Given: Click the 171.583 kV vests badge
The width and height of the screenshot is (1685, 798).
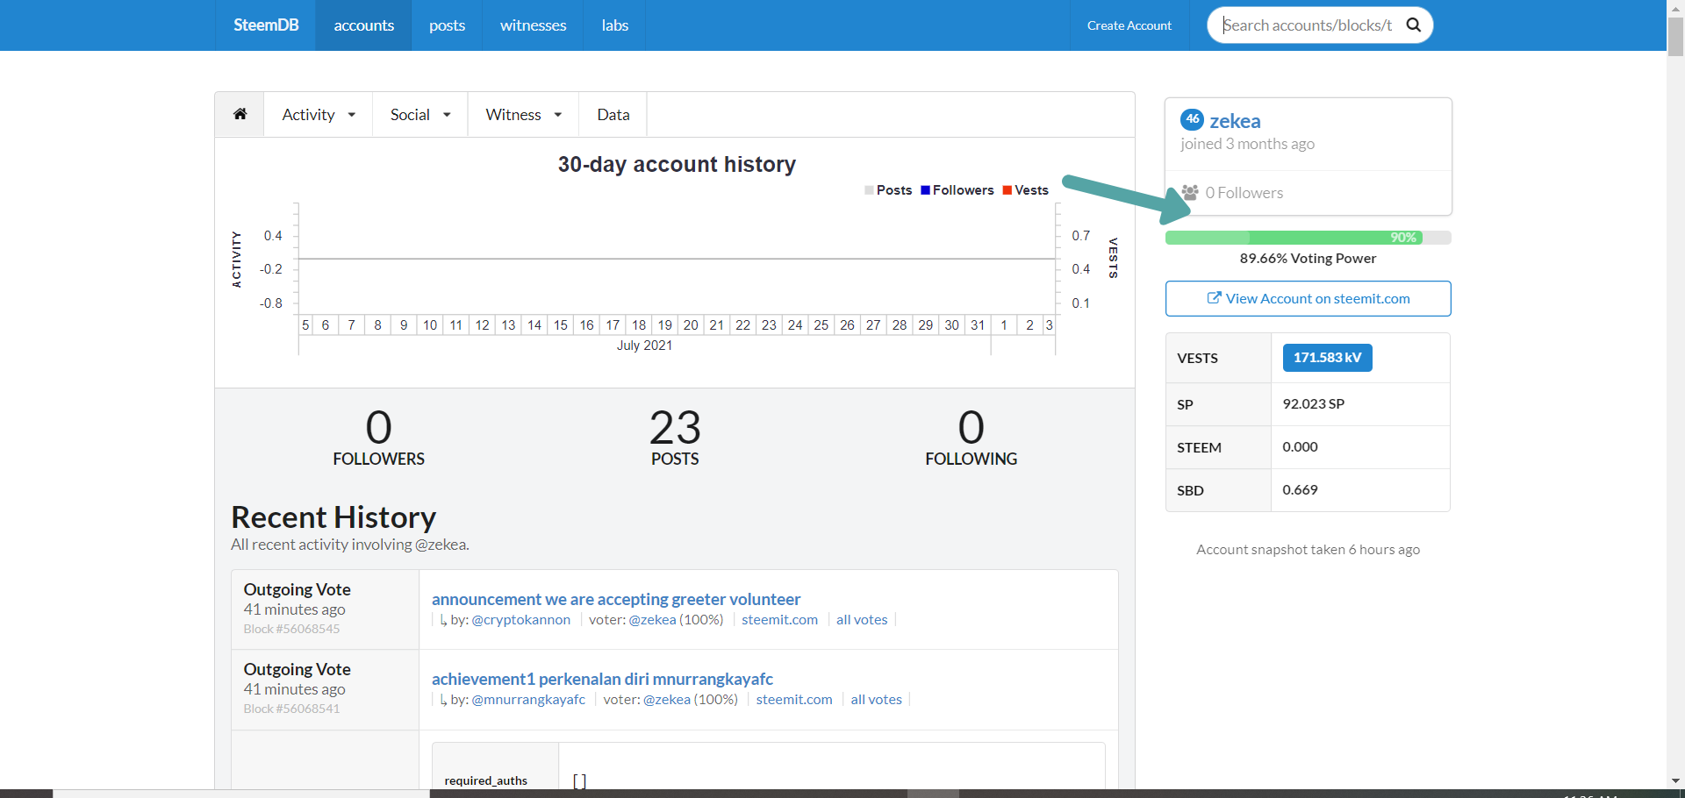Looking at the screenshot, I should 1327,358.
